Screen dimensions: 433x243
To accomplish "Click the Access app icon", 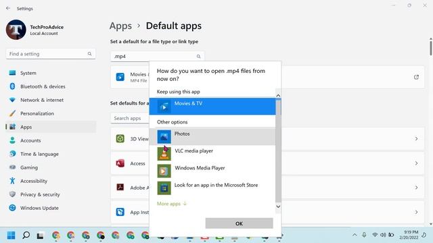I will [120, 163].
